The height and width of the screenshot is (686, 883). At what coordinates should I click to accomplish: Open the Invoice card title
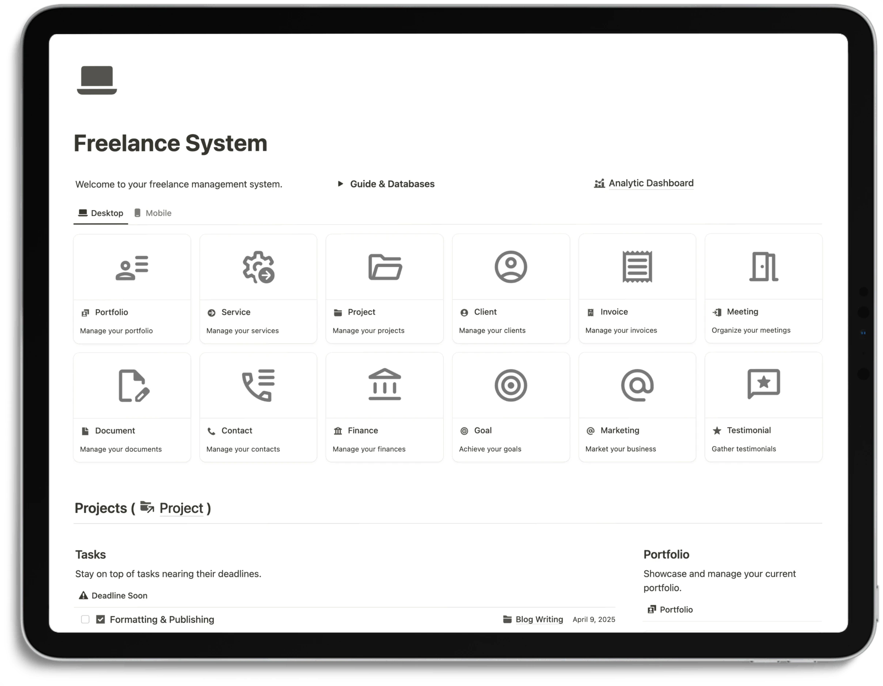click(x=614, y=312)
